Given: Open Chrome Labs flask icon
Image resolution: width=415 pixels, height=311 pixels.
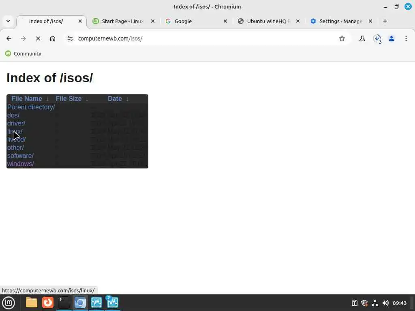Looking at the screenshot, I should [x=362, y=38].
